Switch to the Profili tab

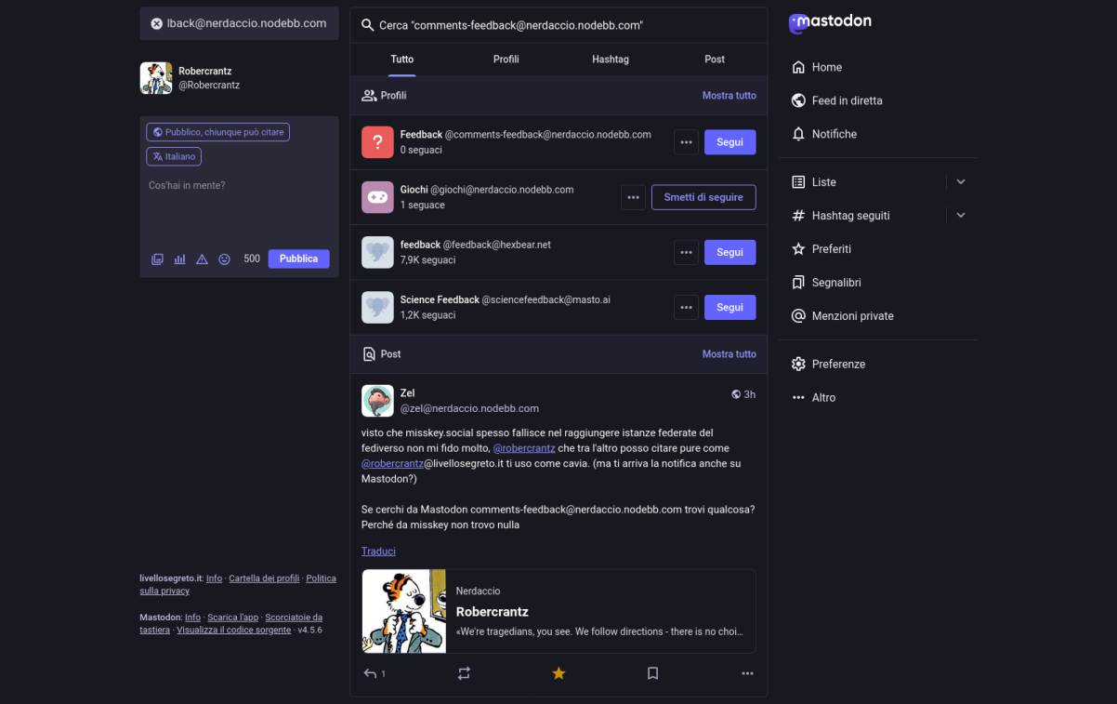tap(506, 60)
